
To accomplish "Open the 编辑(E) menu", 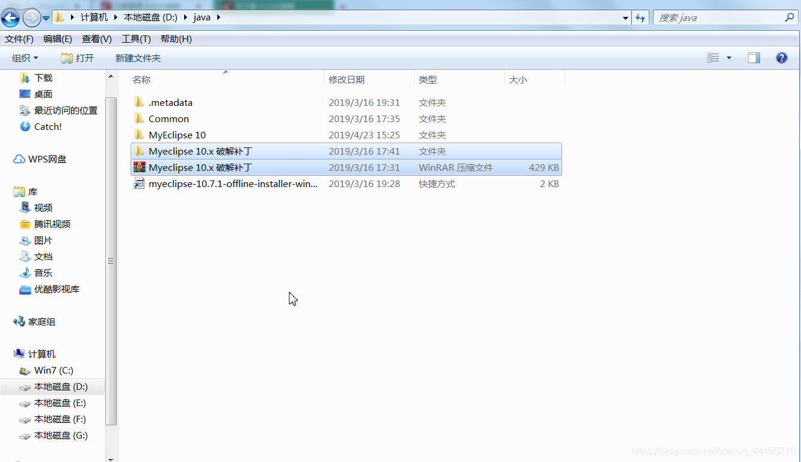I will point(58,39).
